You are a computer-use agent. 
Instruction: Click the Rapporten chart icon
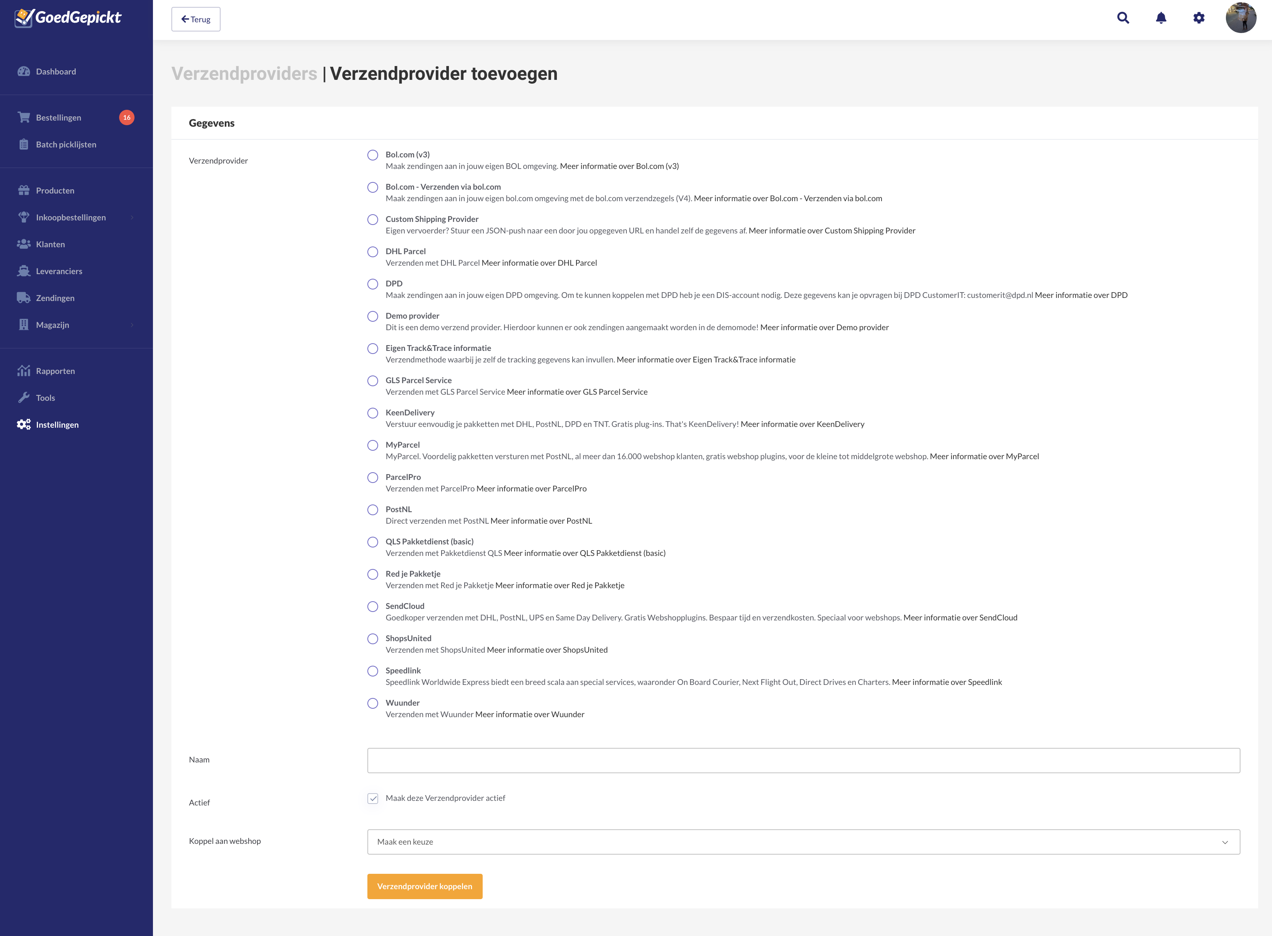(24, 370)
